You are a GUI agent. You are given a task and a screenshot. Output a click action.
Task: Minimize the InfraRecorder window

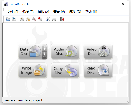coord(99,4)
